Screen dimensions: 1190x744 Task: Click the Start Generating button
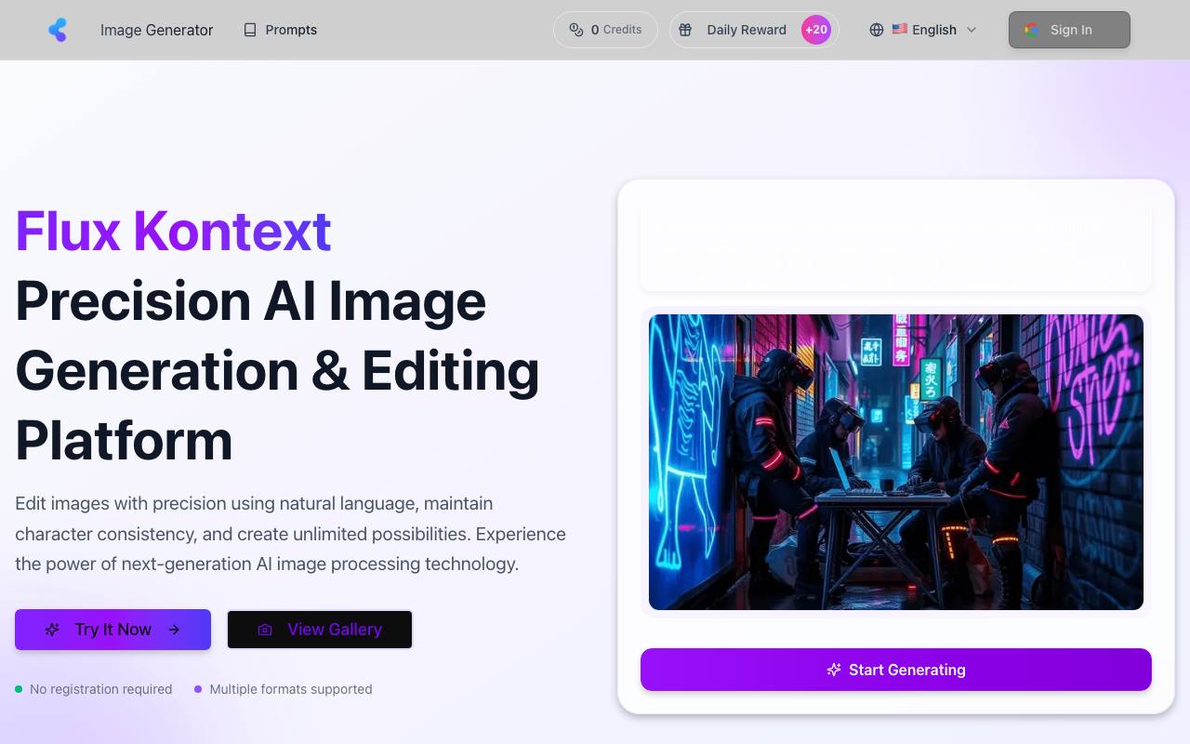click(896, 670)
